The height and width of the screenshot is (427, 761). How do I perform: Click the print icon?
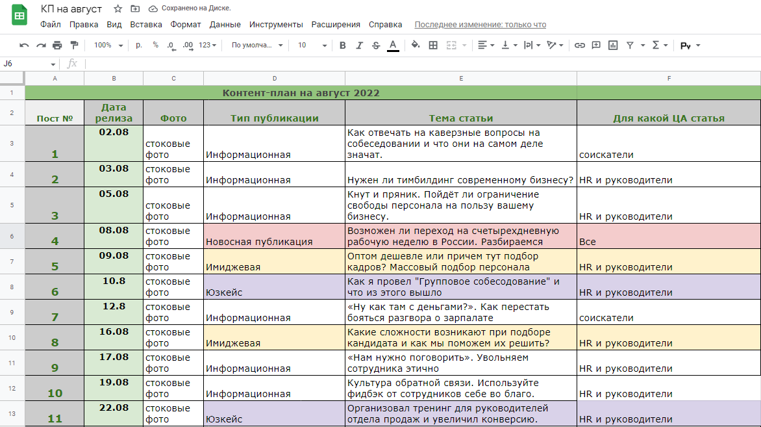pyautogui.click(x=56, y=45)
